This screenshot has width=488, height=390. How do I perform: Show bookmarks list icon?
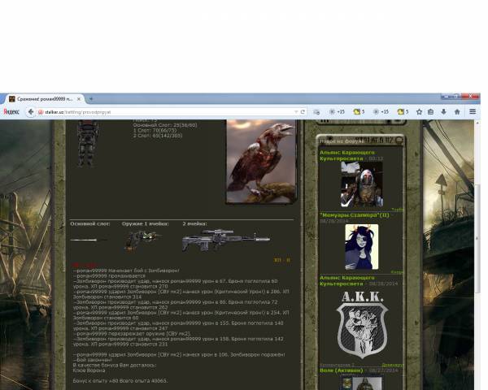(x=431, y=111)
